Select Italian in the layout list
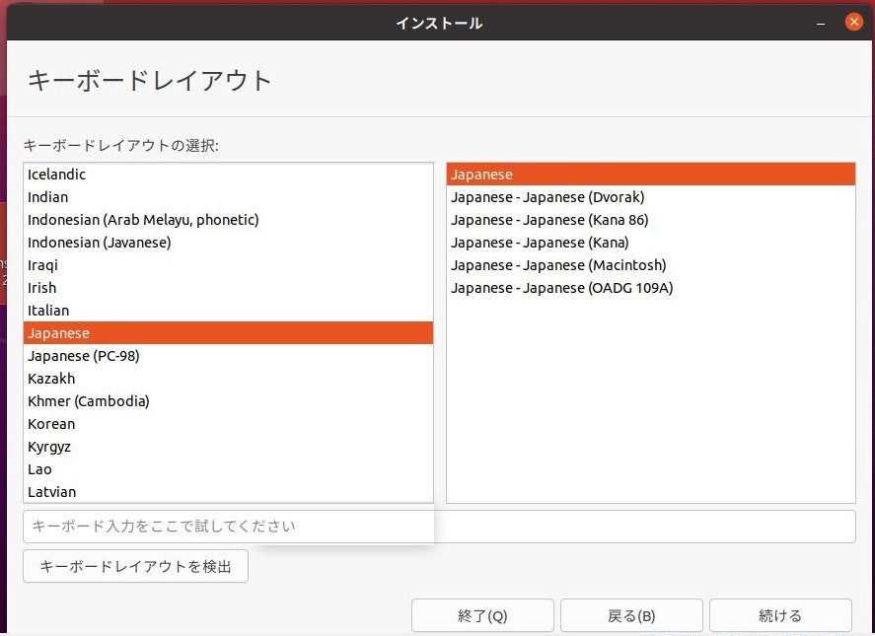The image size is (875, 636). (x=228, y=311)
